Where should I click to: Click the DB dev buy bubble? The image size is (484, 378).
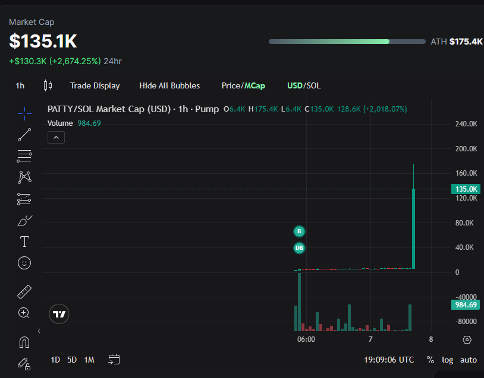(x=299, y=248)
